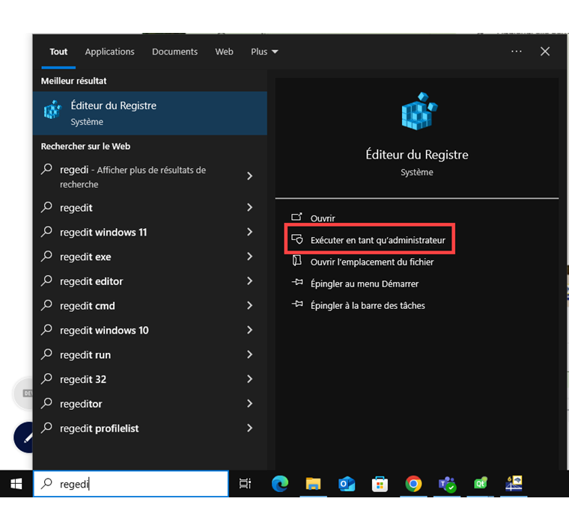Open Microsoft Store from the taskbar

(x=380, y=484)
